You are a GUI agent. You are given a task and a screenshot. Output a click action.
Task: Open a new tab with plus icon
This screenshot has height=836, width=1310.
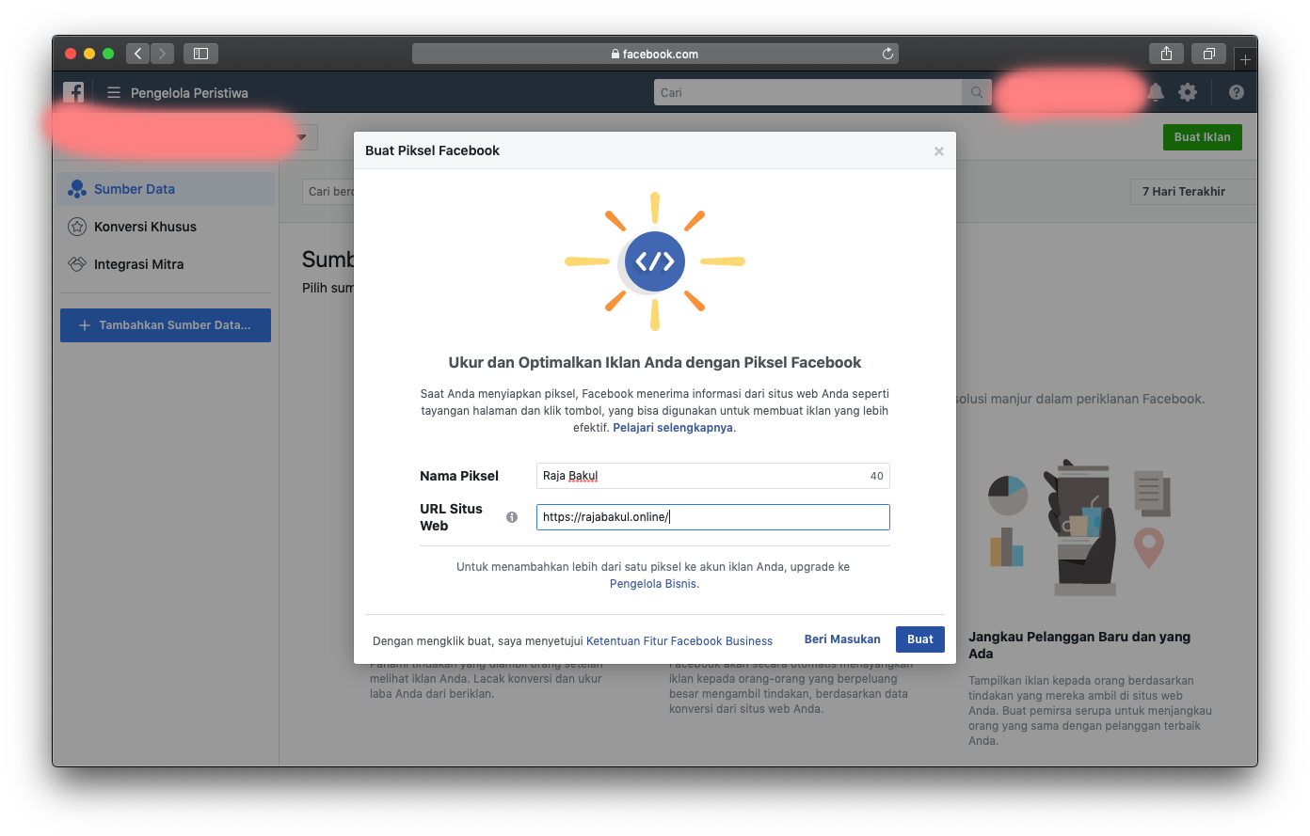click(1245, 59)
